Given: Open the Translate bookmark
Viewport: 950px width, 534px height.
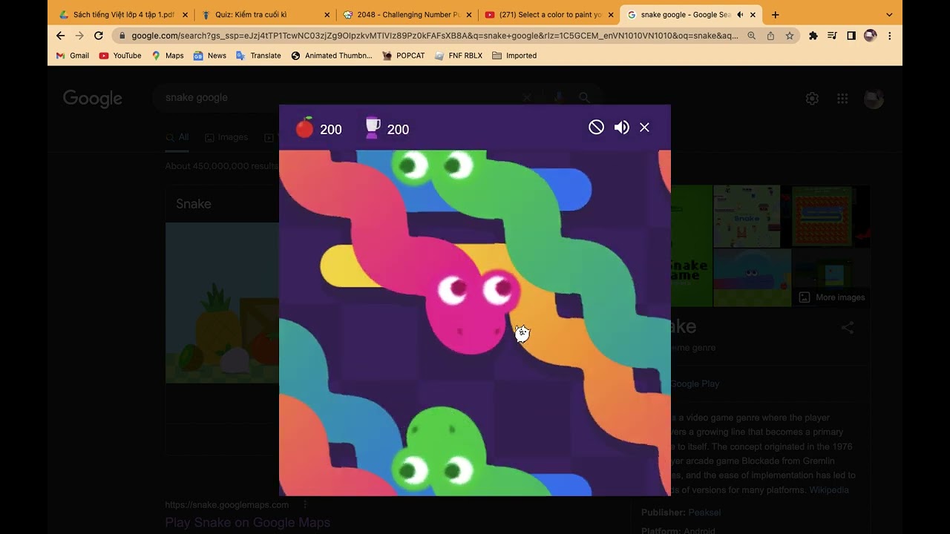Looking at the screenshot, I should point(258,56).
